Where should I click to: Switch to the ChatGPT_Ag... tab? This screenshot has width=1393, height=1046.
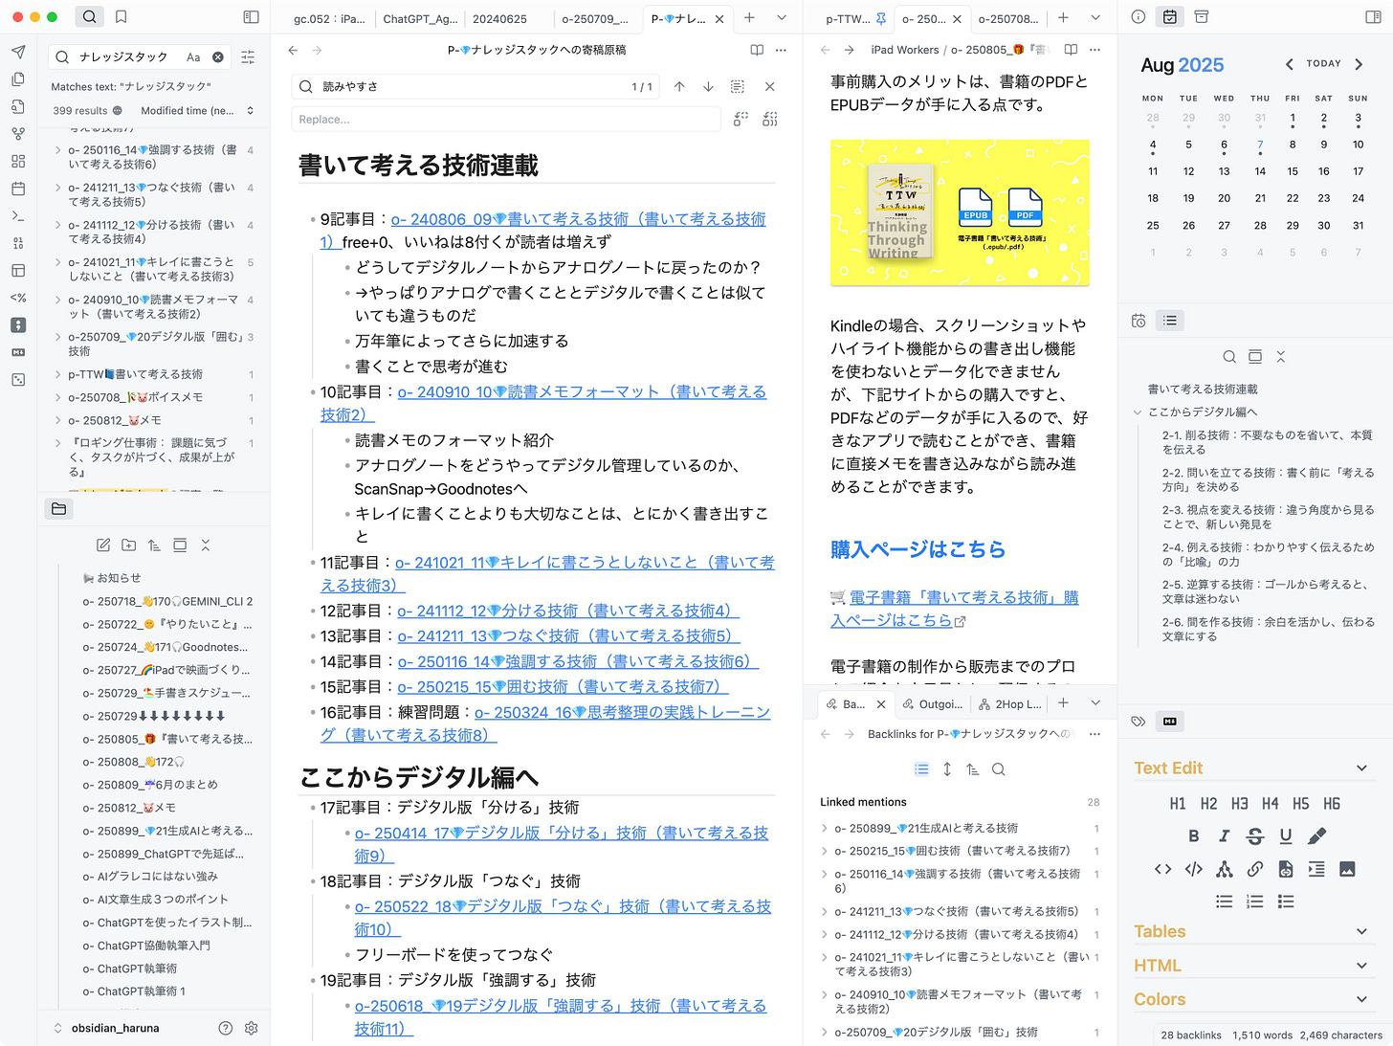click(x=419, y=18)
